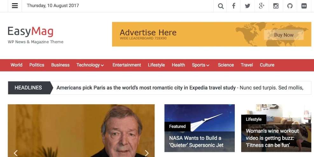This screenshot has width=314, height=157.
Task: Advance slider with right arrow
Action: coord(147,153)
